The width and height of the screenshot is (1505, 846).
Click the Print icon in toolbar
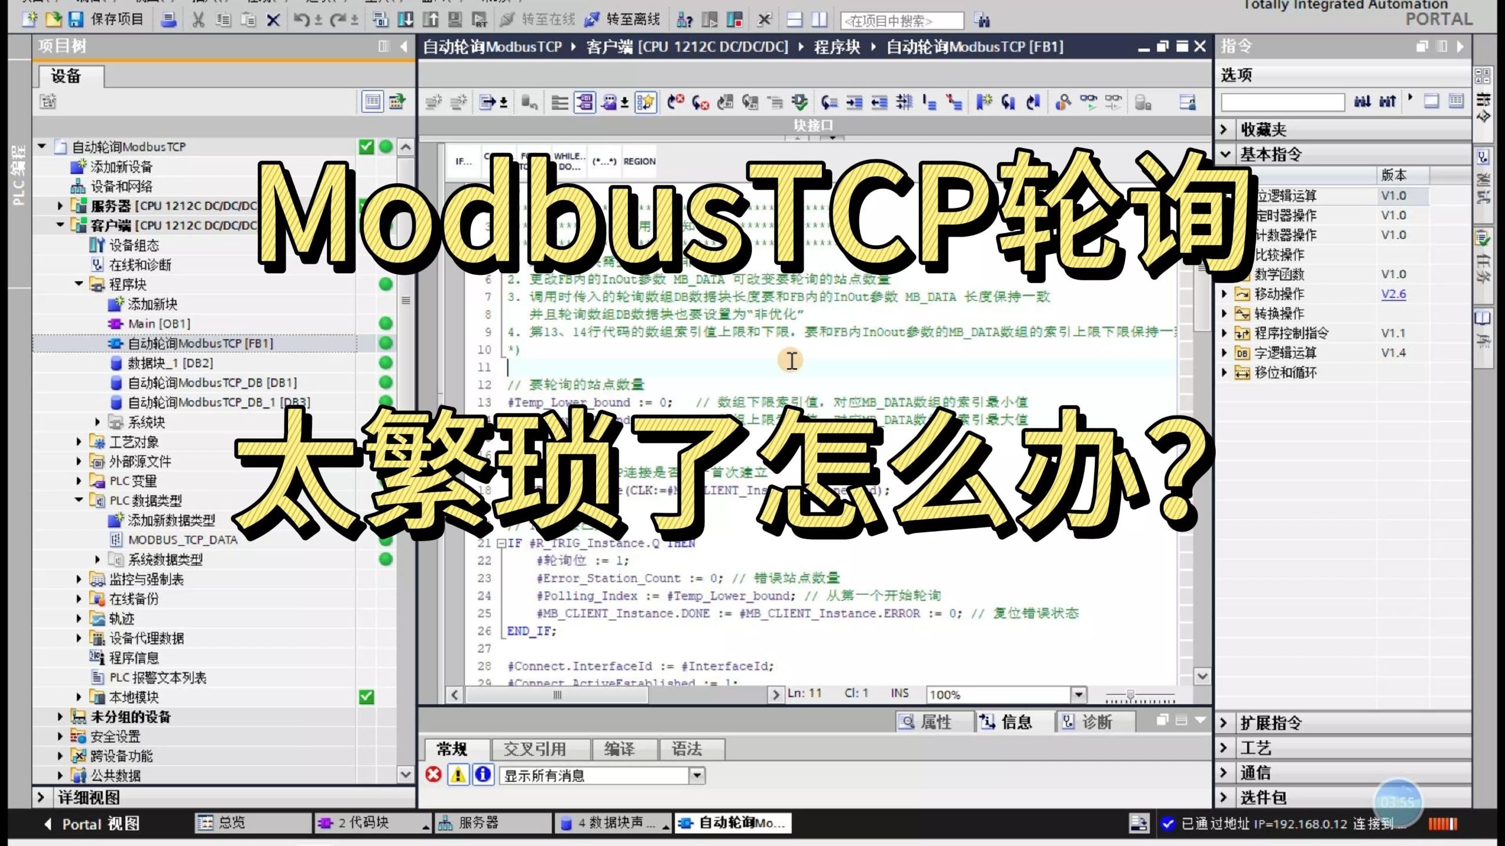(169, 19)
